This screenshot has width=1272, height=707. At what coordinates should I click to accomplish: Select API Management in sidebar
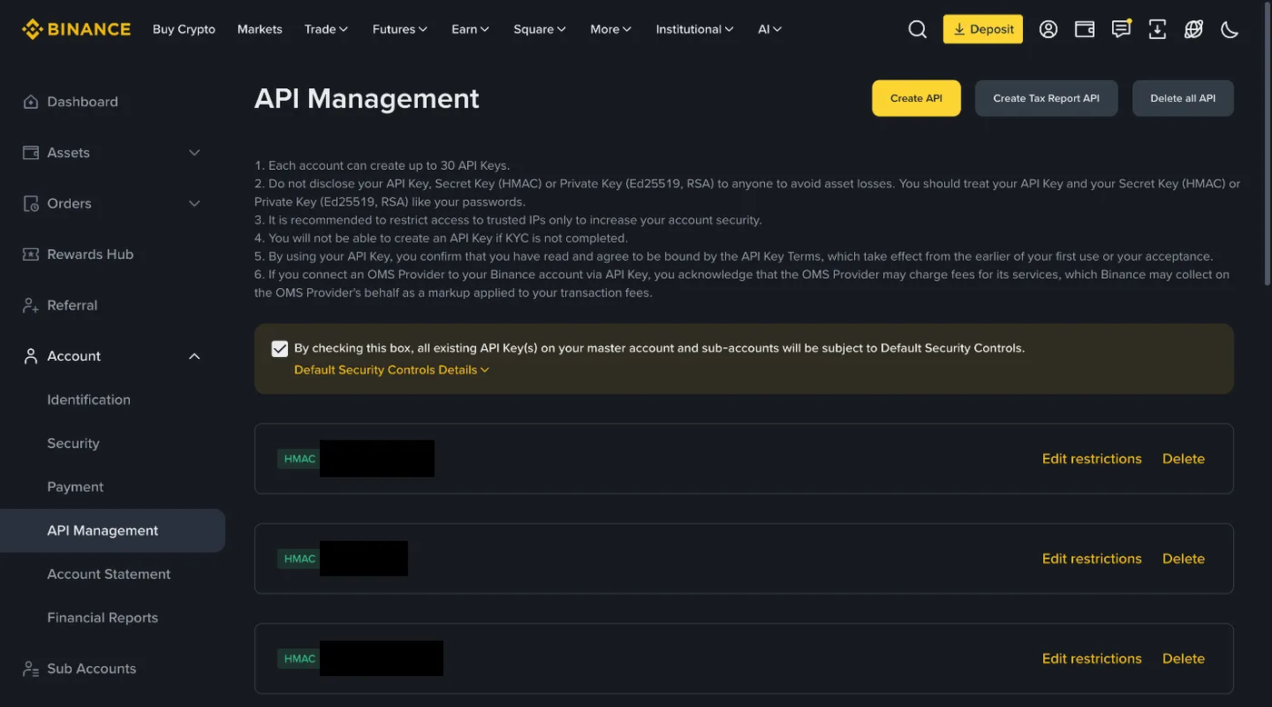coord(113,531)
